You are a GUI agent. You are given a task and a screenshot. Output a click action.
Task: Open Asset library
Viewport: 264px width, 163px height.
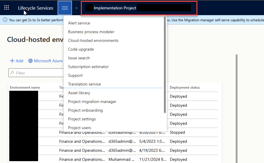(x=79, y=93)
